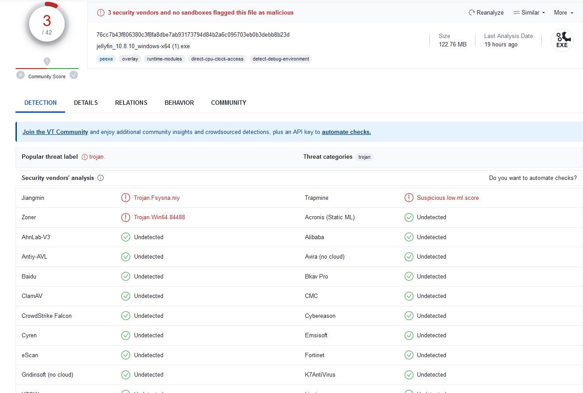The height and width of the screenshot is (393, 583).
Task: Switch to the DETAILS tab
Action: (86, 103)
